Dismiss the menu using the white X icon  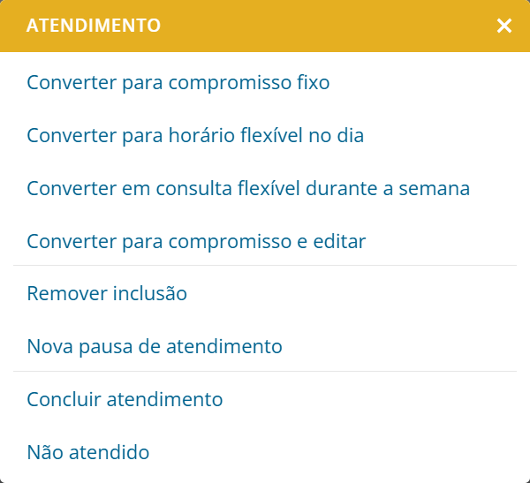tap(504, 26)
